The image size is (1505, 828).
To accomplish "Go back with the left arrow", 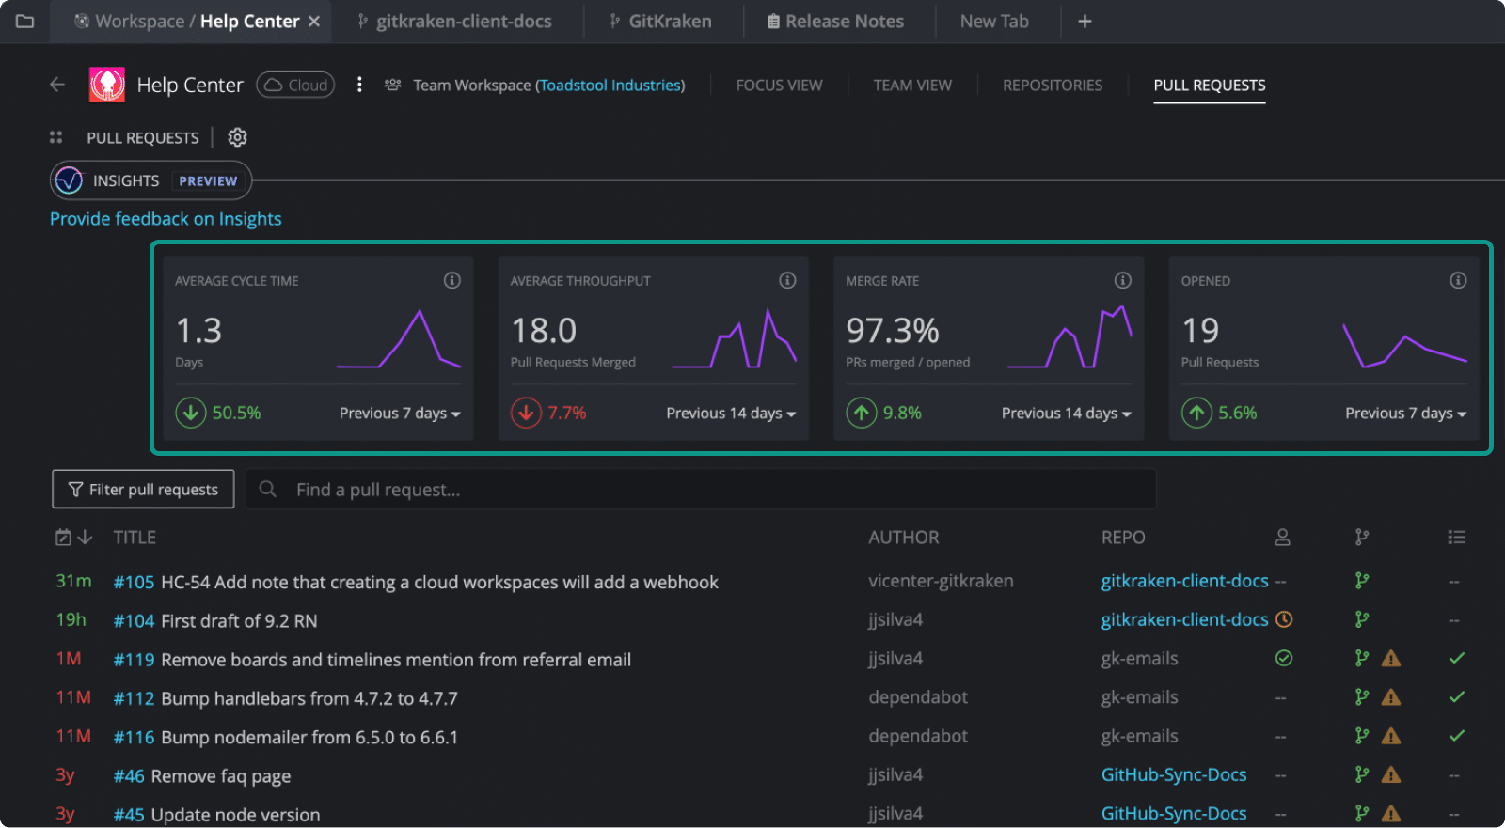I will point(57,85).
